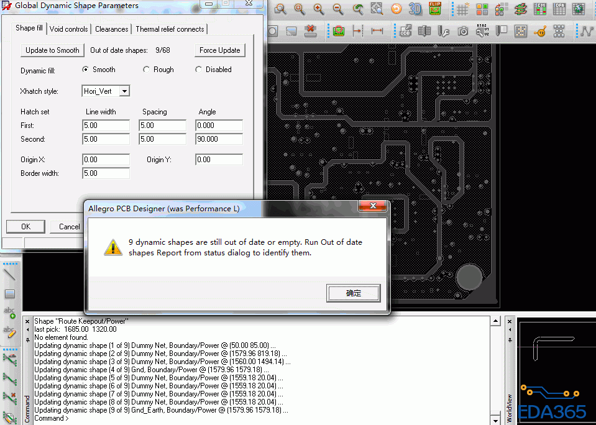Click the 'Updating dynamic shape (4 of 9) Gnd' line
Viewport: 596px width, 425px height.
click(152, 370)
